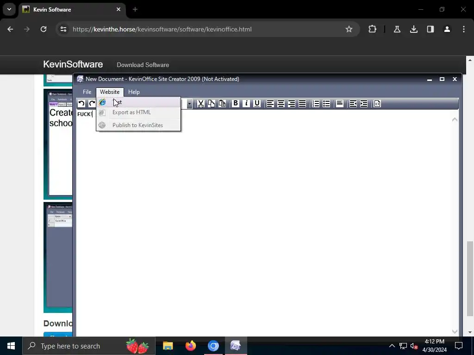
Task: Cut selection with the scissors icon
Action: click(x=201, y=104)
